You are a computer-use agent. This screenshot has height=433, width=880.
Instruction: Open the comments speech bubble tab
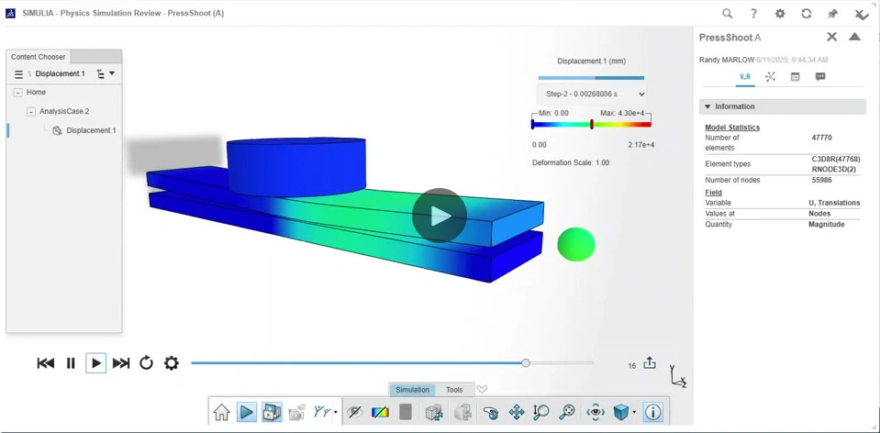820,77
